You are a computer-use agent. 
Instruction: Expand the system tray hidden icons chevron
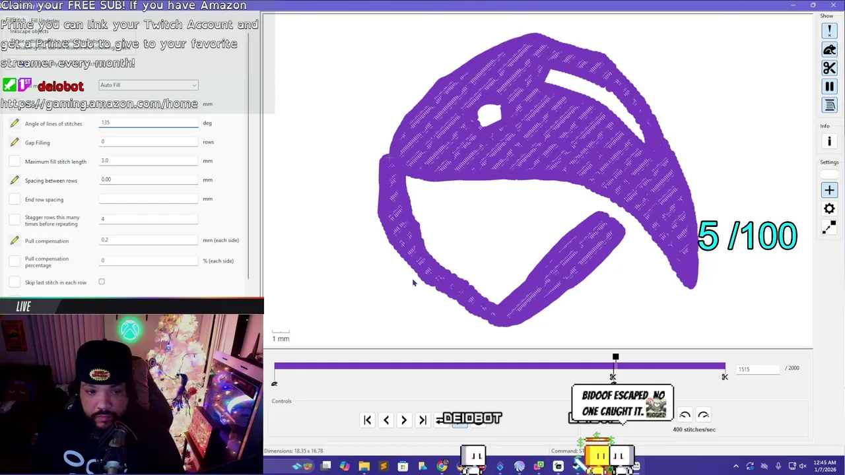coord(736,466)
